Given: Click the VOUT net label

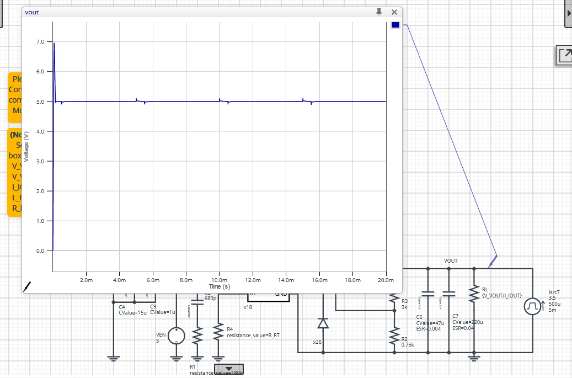Looking at the screenshot, I should [451, 261].
